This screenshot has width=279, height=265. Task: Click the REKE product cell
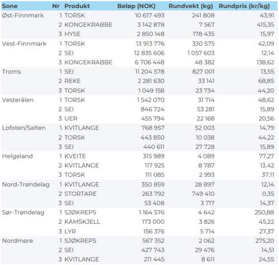click(73, 81)
